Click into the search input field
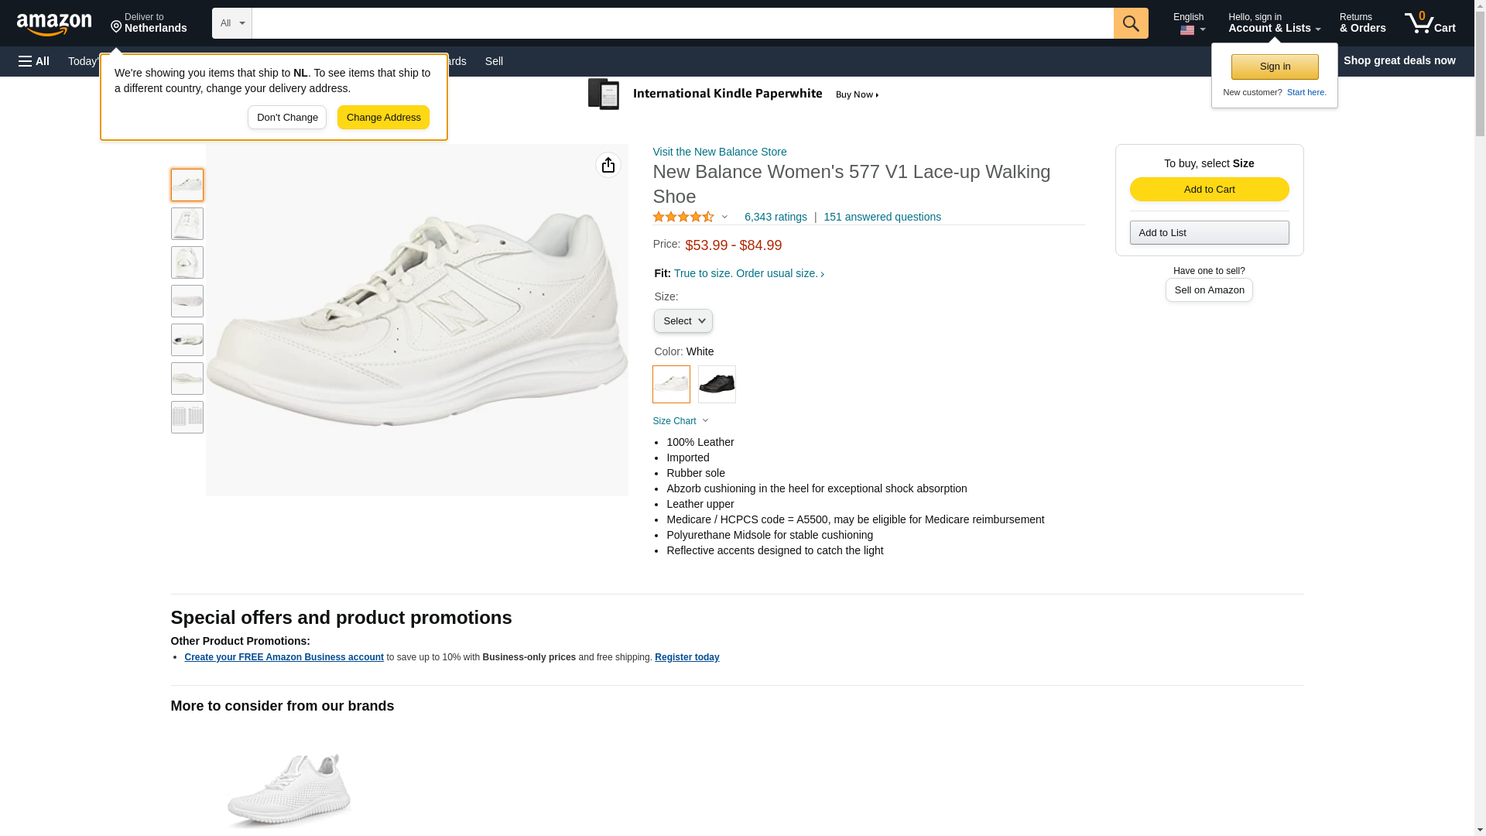 point(681,23)
